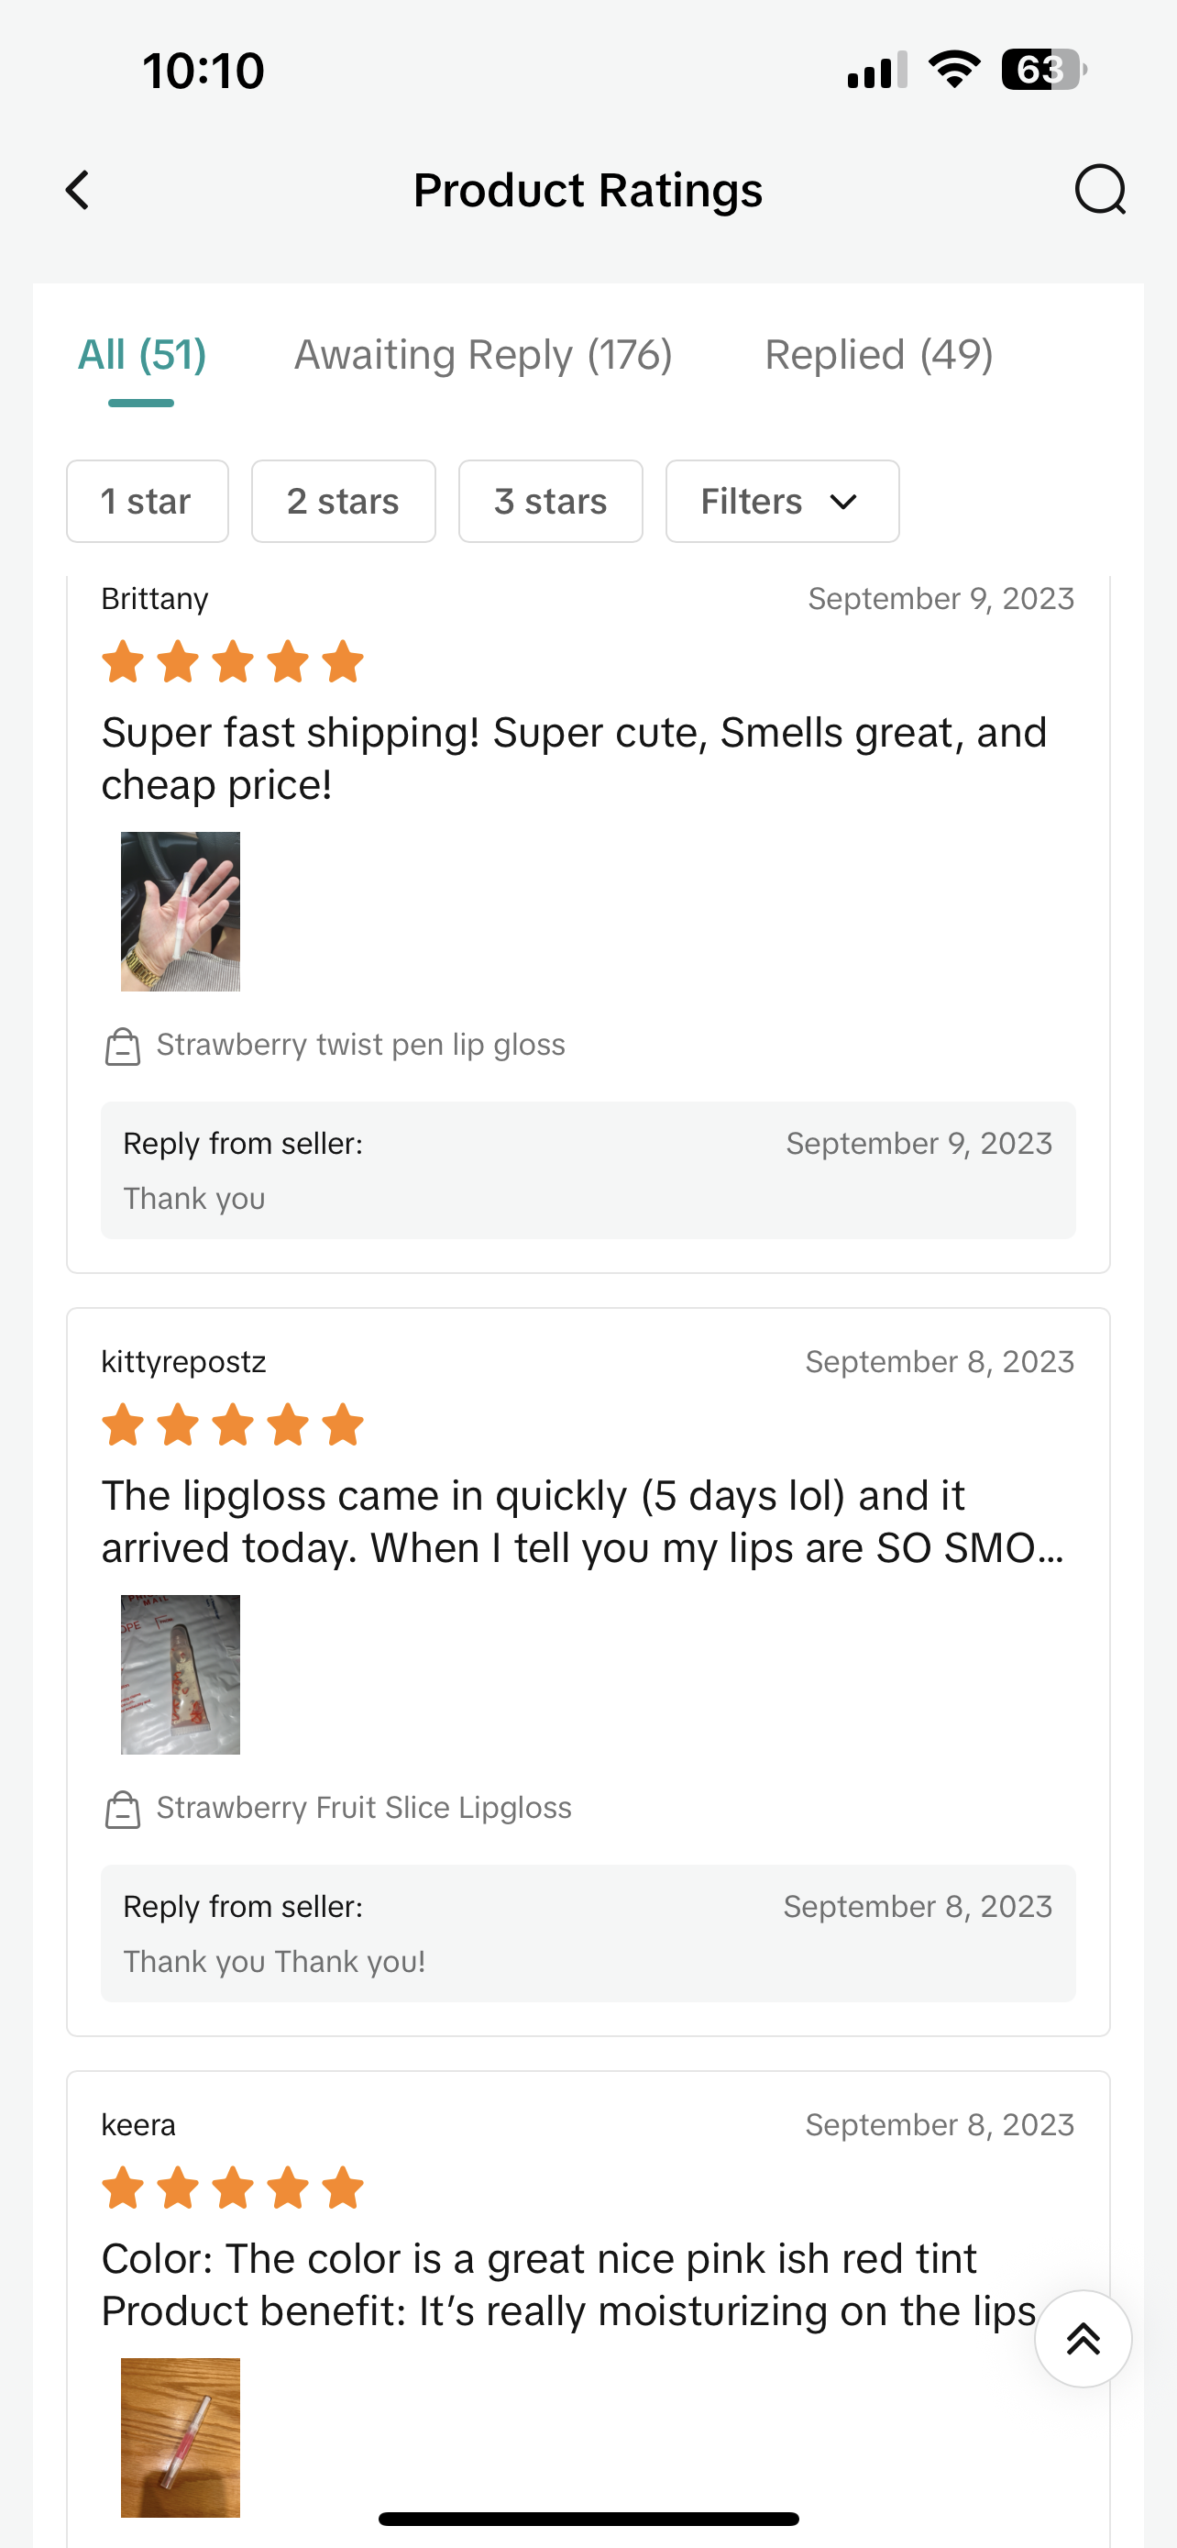Open keera's review photo thumbnail

[x=180, y=2437]
